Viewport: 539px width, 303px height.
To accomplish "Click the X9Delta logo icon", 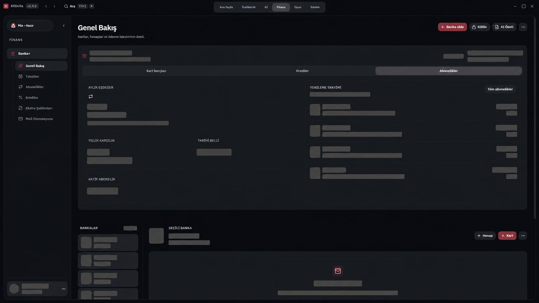I will coord(6,6).
